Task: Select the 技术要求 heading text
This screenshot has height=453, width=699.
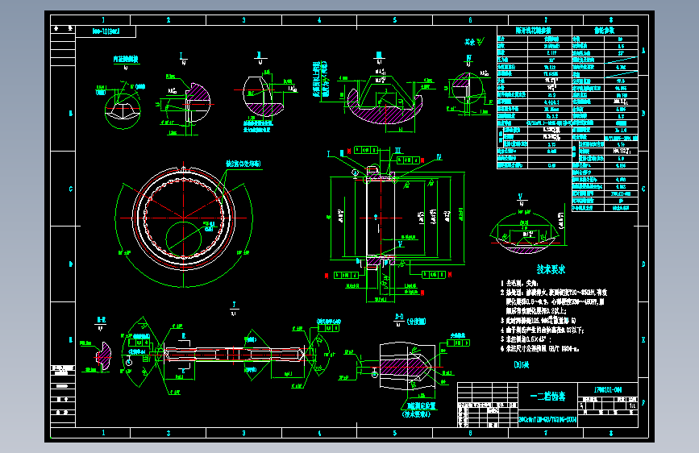Action: click(x=551, y=269)
